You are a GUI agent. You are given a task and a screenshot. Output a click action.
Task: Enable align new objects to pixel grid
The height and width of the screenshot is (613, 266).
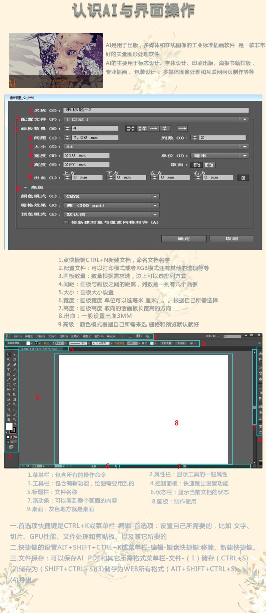(66, 222)
